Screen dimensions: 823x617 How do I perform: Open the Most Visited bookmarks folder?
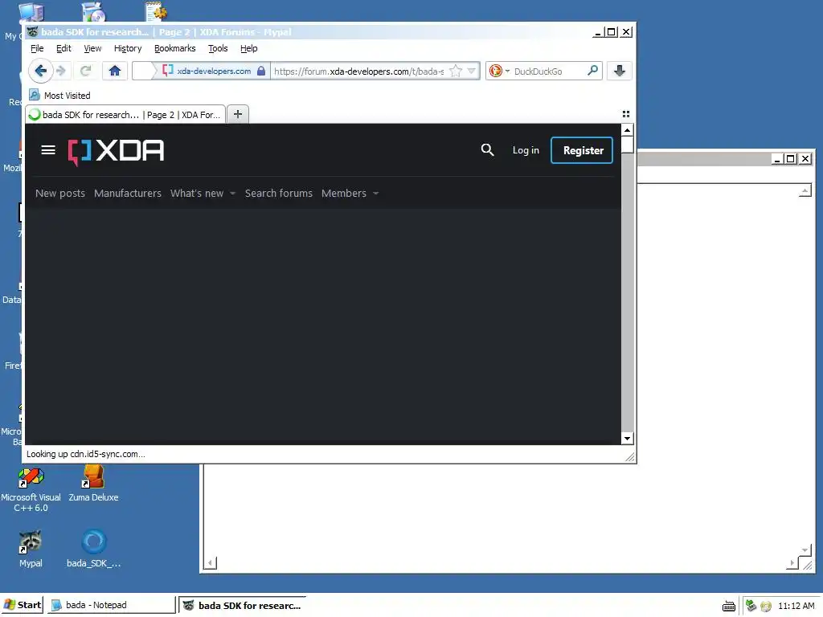59,95
